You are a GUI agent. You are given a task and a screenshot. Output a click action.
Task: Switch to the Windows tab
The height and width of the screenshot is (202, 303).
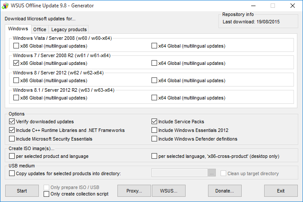(18, 29)
